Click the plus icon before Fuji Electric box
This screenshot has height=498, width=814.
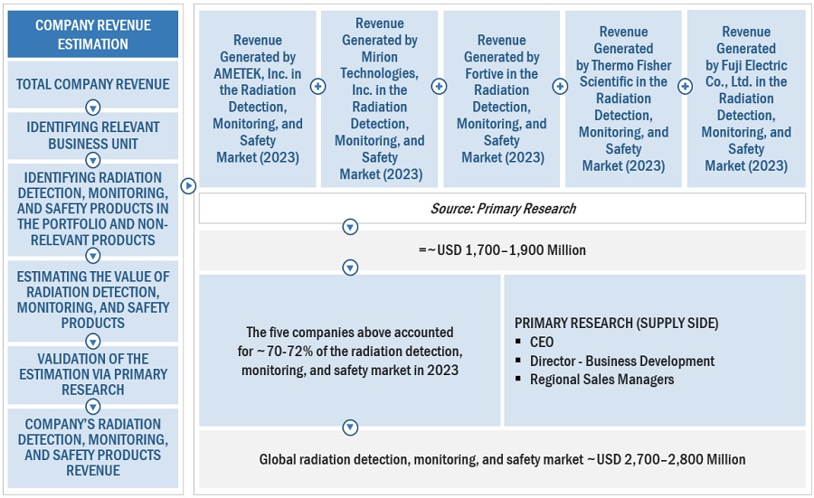[684, 87]
